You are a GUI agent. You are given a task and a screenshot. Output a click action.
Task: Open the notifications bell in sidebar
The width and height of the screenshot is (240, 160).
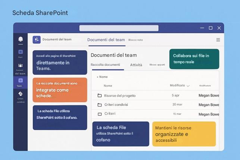click(21, 39)
